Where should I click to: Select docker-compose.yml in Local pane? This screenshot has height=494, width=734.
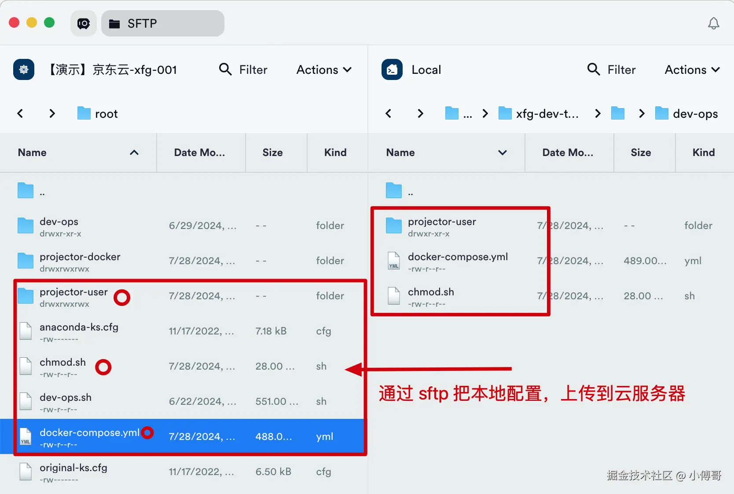(x=551, y=261)
